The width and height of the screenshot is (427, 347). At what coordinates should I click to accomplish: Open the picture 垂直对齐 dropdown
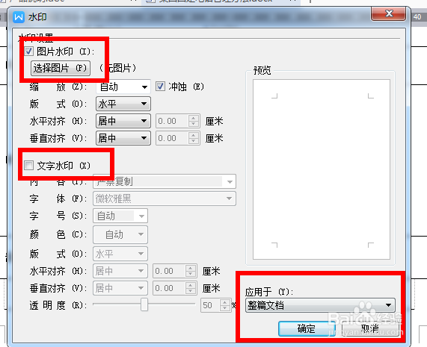click(x=123, y=138)
